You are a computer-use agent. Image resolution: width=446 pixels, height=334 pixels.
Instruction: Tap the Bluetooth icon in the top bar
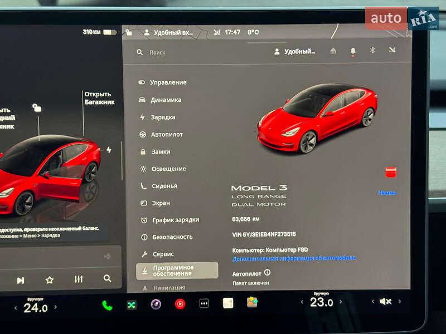coord(371,50)
